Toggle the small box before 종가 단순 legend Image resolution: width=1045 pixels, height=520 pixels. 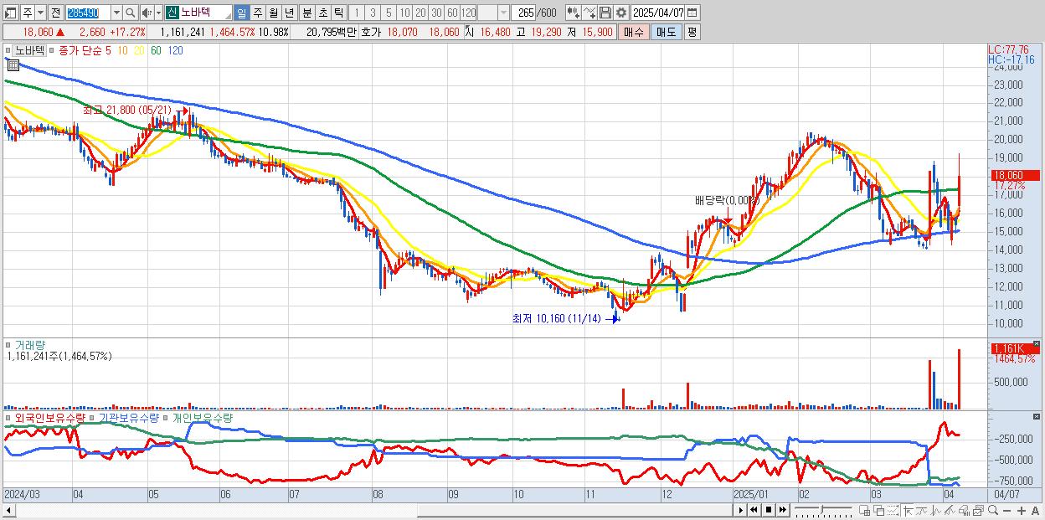click(x=53, y=51)
